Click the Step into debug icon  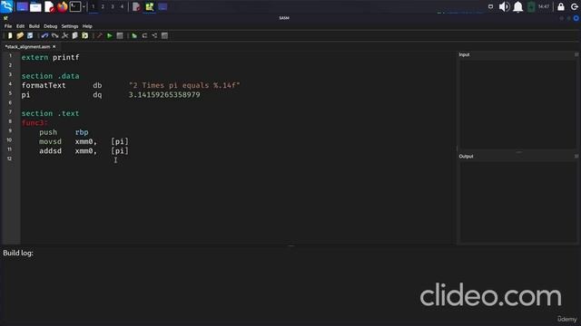154,35
